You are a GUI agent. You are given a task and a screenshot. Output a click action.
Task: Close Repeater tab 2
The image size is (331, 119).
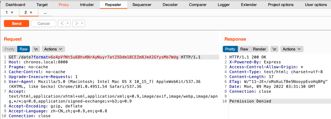(31, 12)
